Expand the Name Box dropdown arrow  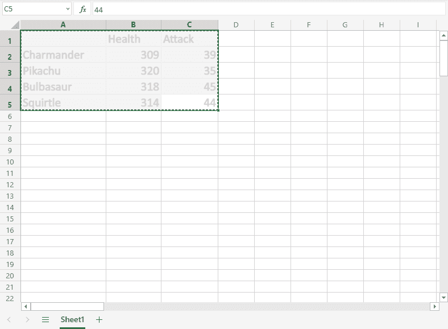(x=68, y=9)
